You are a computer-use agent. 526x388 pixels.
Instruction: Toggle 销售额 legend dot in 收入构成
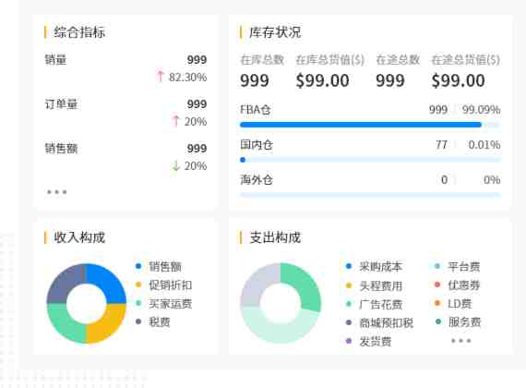(x=138, y=266)
